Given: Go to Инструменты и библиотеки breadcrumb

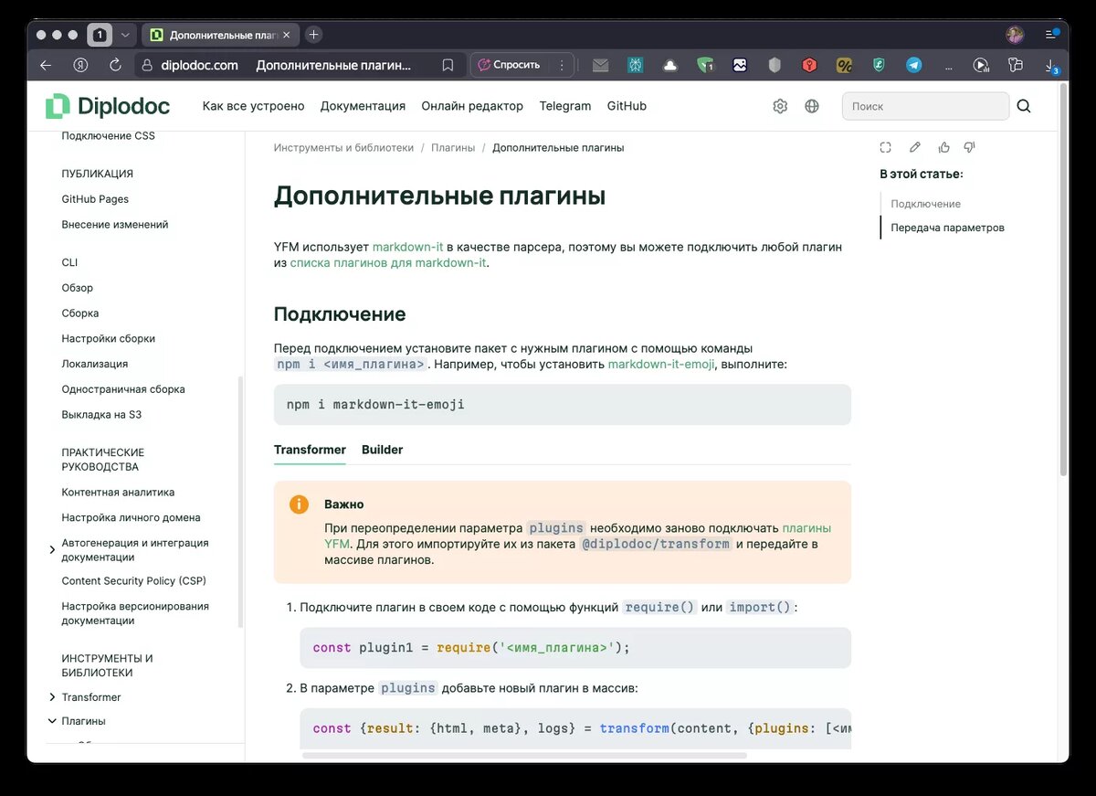Looking at the screenshot, I should click(x=343, y=147).
